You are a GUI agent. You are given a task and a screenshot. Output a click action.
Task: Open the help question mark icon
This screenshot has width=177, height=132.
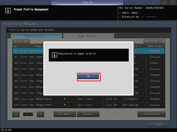pyautogui.click(x=173, y=2)
